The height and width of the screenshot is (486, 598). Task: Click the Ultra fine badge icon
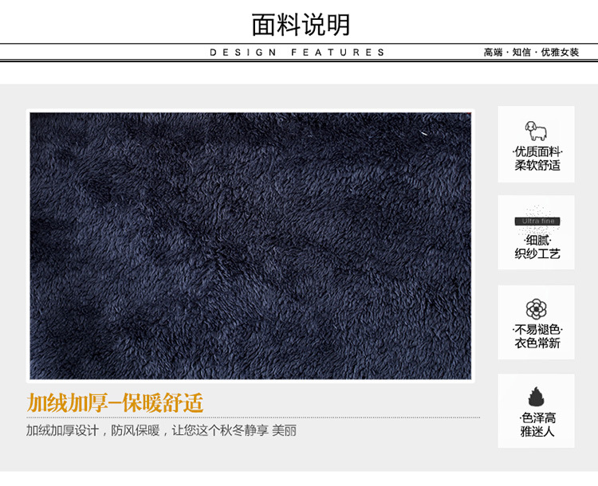coord(537,221)
